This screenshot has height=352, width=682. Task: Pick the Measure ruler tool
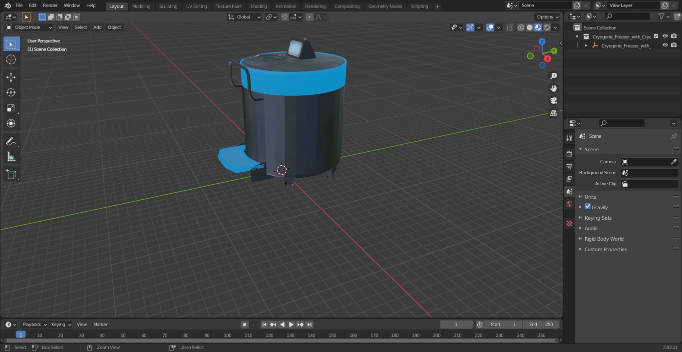(x=11, y=157)
